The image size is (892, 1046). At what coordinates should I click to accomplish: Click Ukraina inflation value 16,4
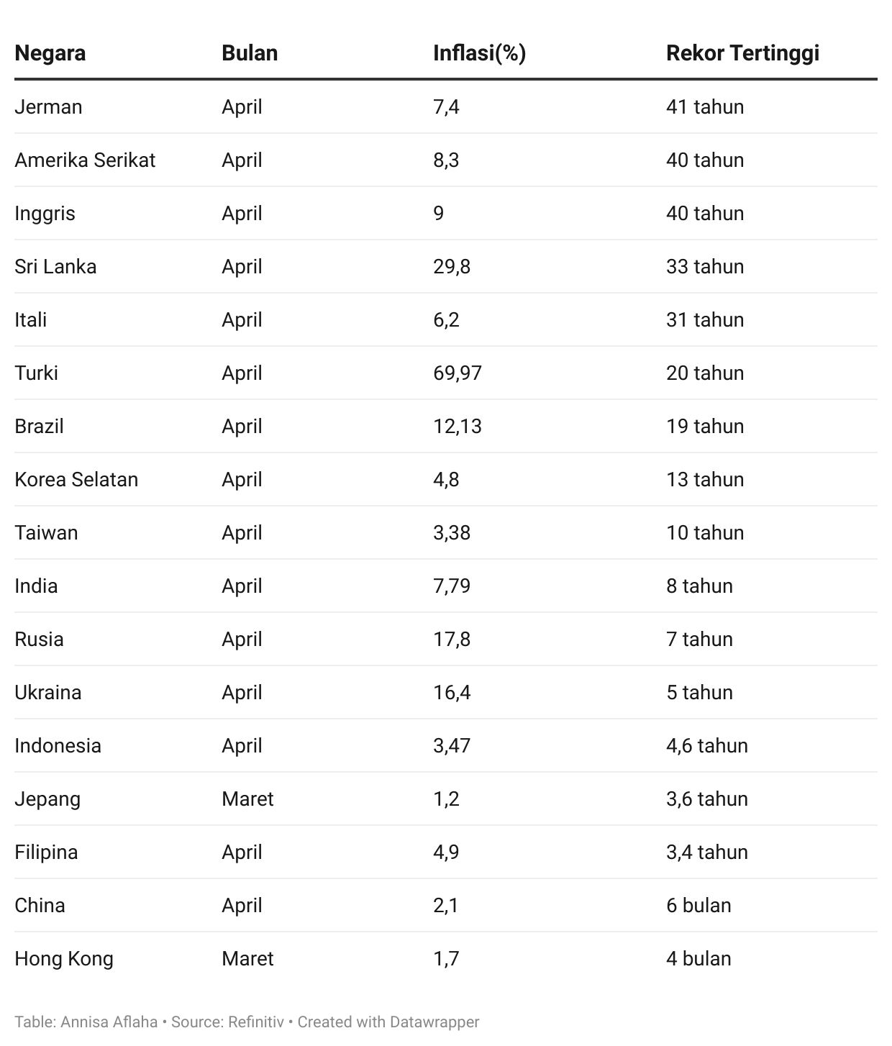(x=452, y=692)
